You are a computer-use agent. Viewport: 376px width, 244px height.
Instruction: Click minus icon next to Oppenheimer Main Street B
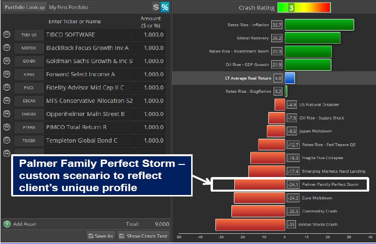(x=7, y=114)
